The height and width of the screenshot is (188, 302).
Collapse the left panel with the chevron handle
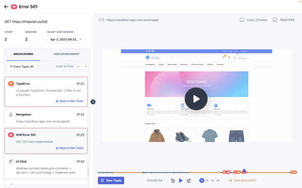coord(93,102)
